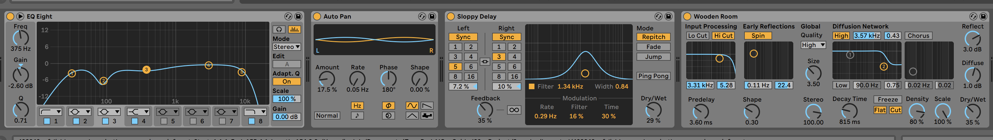
Task: Turn off the Auto Pan device activator
Action: (x=317, y=16)
